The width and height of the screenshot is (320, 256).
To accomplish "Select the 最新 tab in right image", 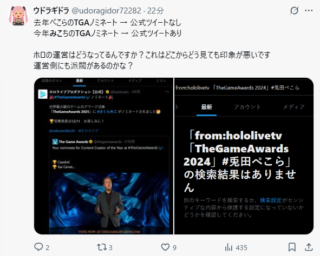I will tap(206, 107).
